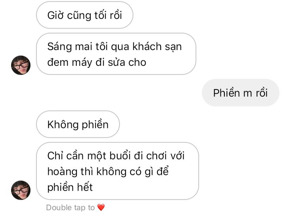Open sender avatar beside 'đem máy đi sửa cho'
Viewport: 285px width, 213px height.
point(21,65)
